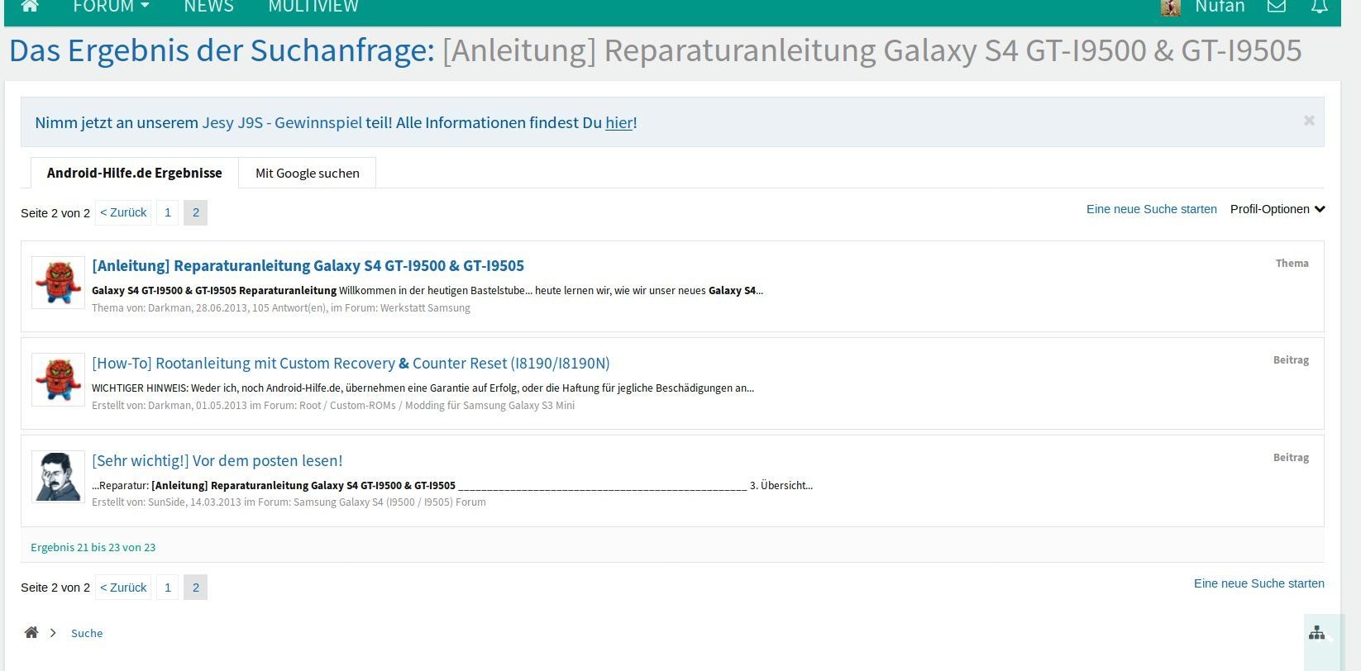
Task: Click the breadcrumb home icon
Action: click(31, 632)
